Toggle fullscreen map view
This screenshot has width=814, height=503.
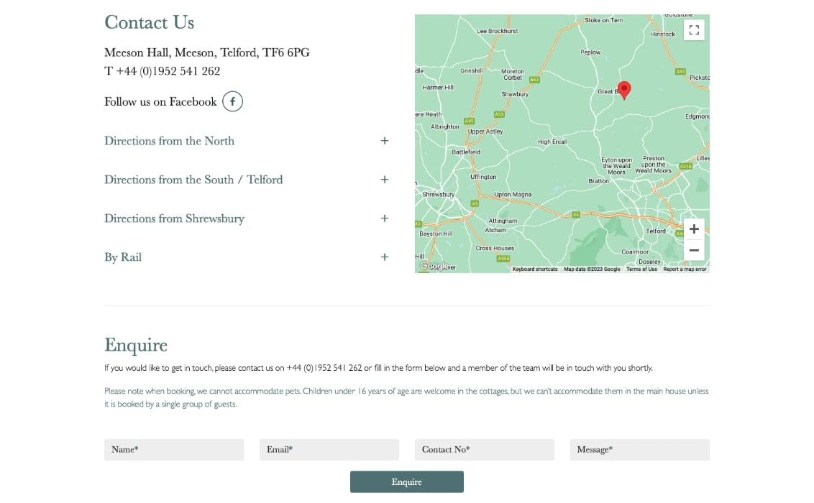point(694,30)
